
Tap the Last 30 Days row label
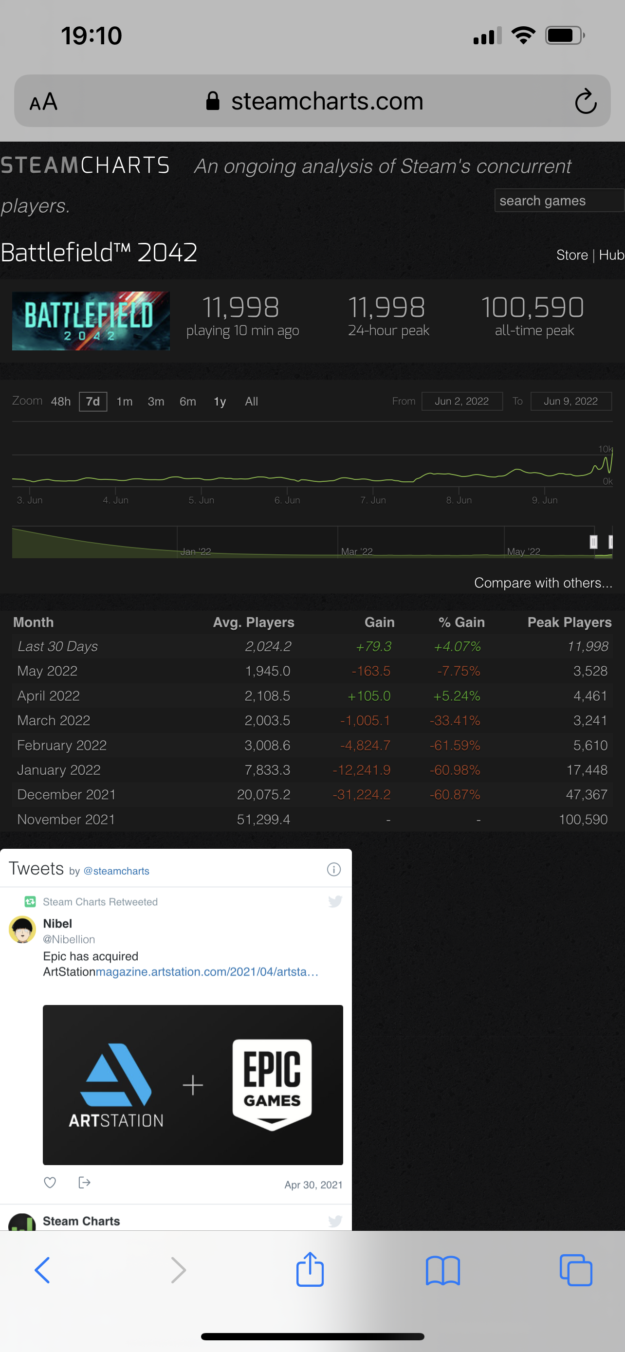coord(58,647)
